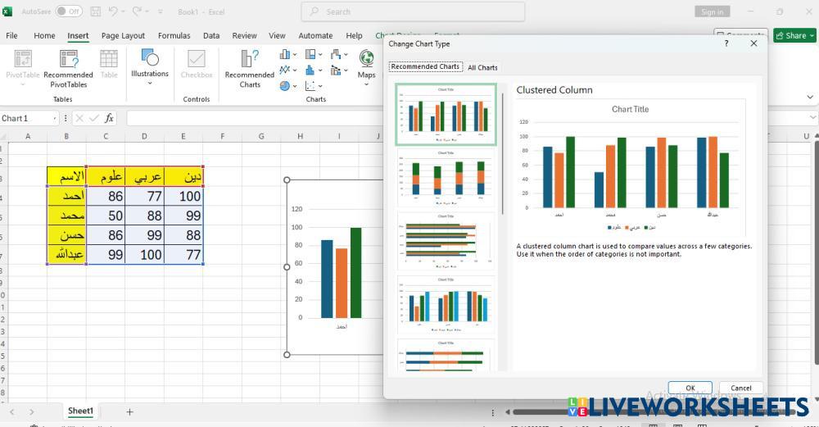Click Cancel in Change Chart Type dialog
This screenshot has width=819, height=427.
coord(740,388)
